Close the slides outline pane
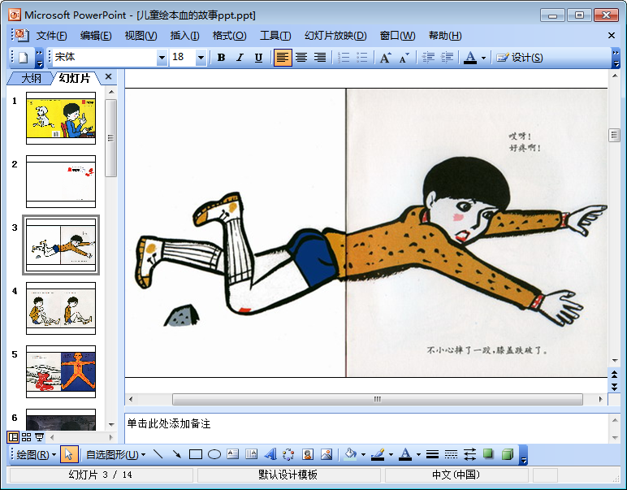 click(x=108, y=76)
